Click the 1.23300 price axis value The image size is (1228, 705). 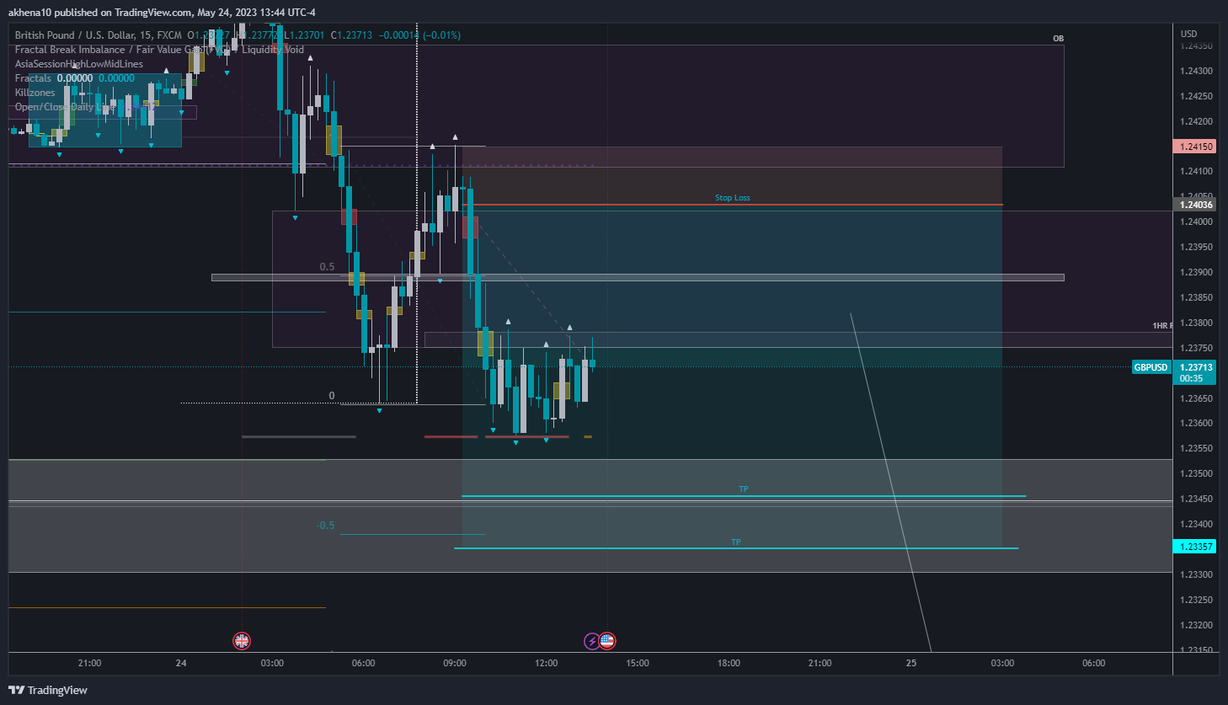(x=1196, y=575)
